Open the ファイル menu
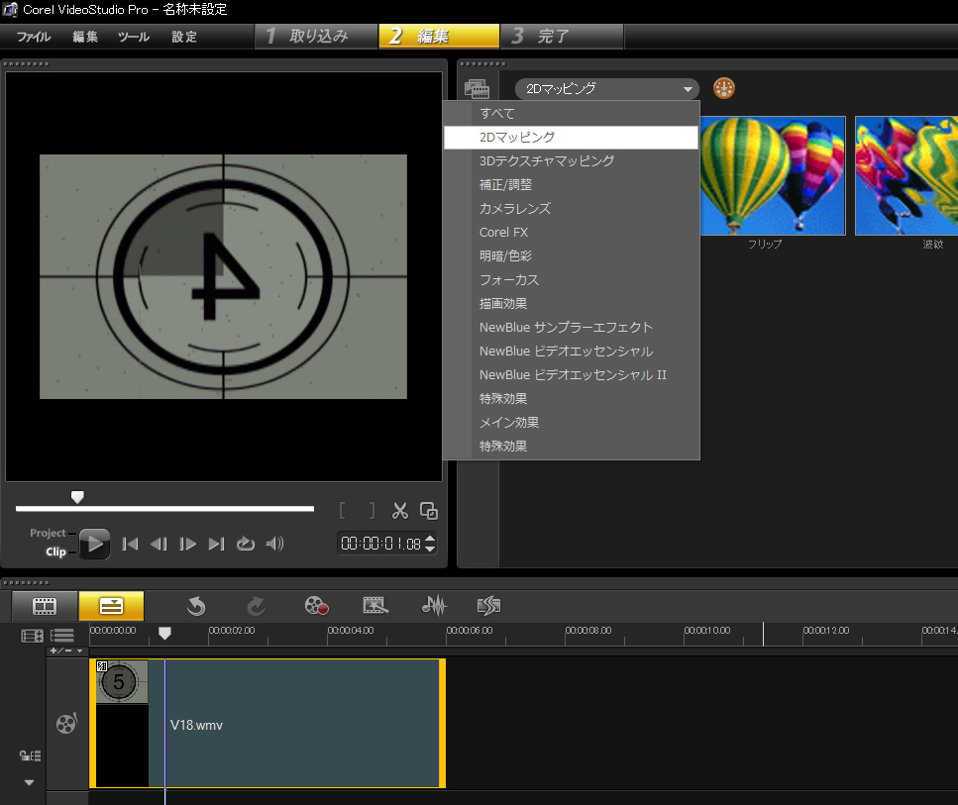This screenshot has width=958, height=805. [34, 37]
